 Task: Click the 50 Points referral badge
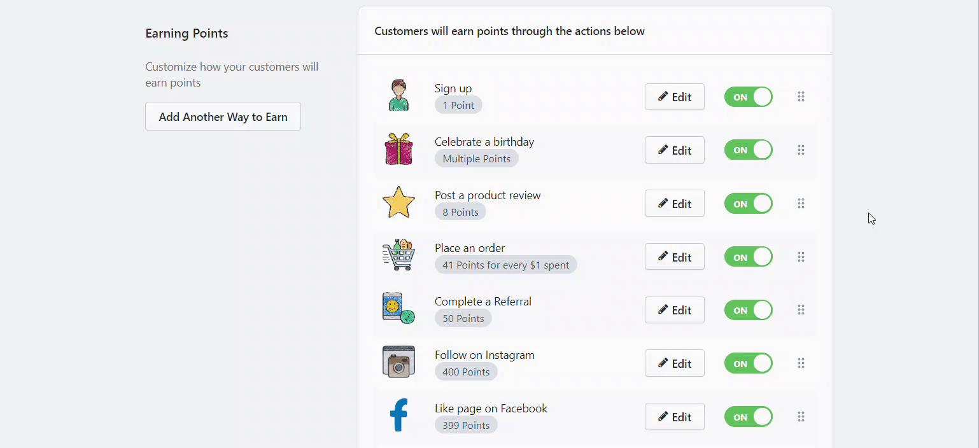coord(463,318)
